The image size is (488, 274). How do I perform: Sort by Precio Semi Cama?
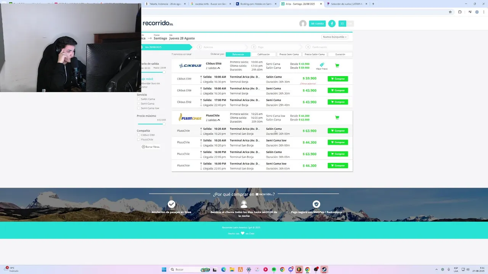(x=289, y=54)
